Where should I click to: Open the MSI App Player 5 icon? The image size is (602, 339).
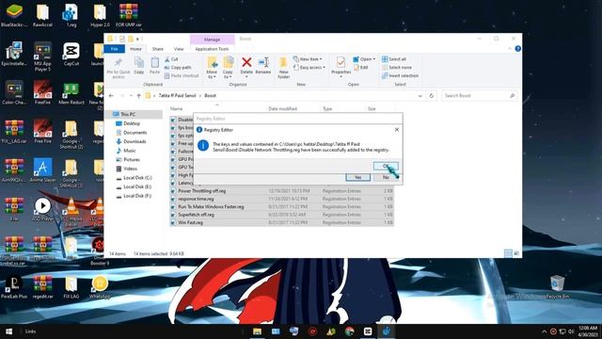[42, 56]
